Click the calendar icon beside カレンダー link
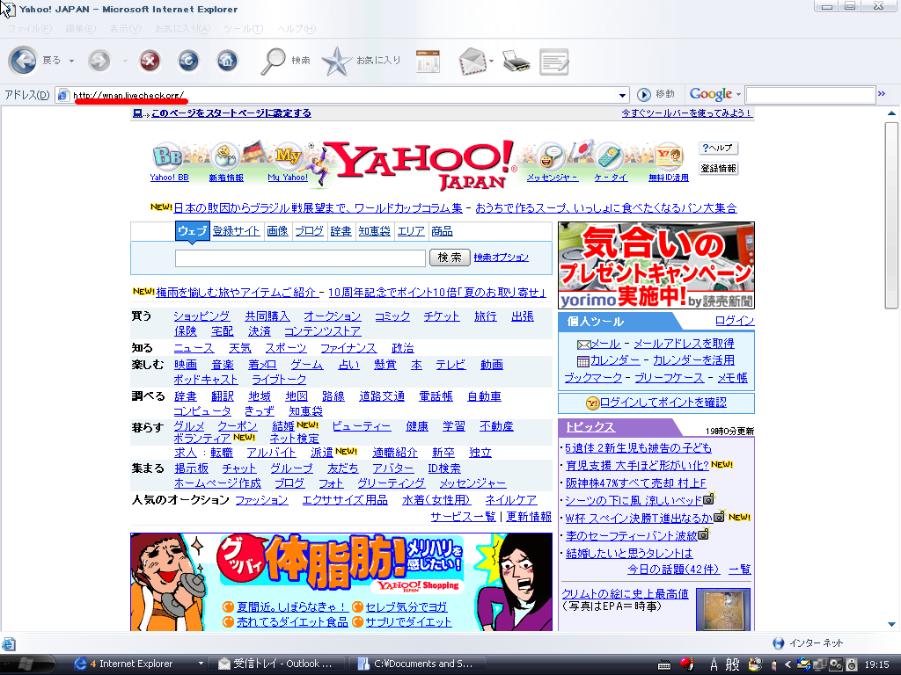901x675 pixels. pyautogui.click(x=583, y=361)
